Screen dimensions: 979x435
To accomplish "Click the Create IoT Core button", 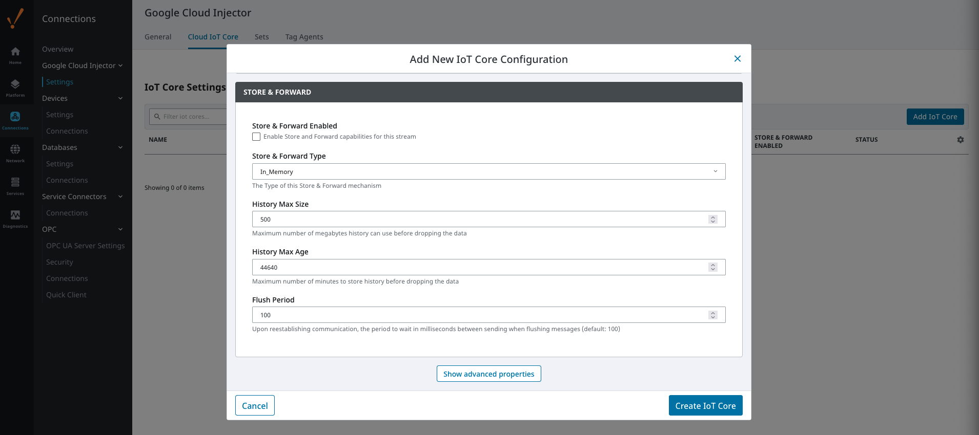I will [x=705, y=405].
